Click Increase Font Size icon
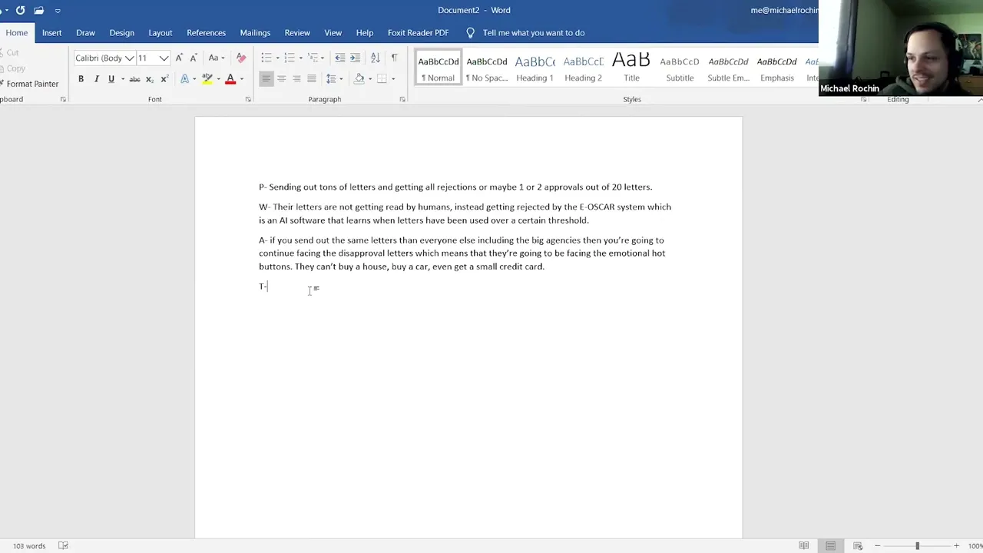This screenshot has height=553, width=983. coord(179,58)
